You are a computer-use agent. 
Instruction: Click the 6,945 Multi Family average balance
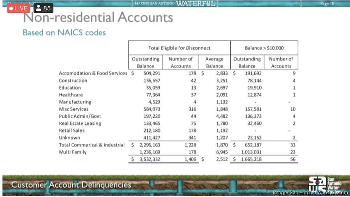(222, 152)
